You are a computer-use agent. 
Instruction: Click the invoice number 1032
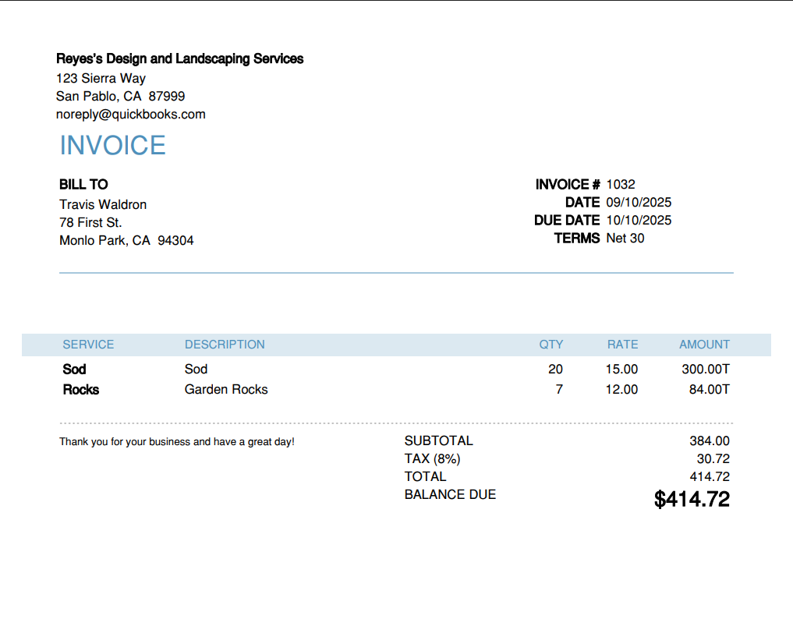tap(621, 185)
